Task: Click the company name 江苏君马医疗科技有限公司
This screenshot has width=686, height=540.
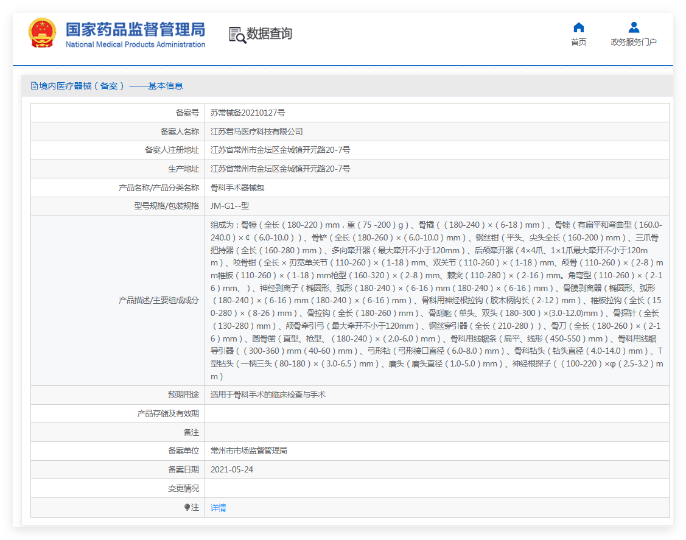Action: (256, 131)
